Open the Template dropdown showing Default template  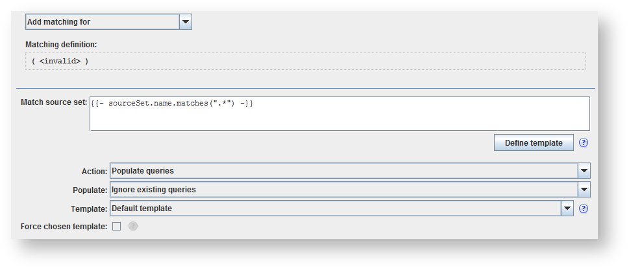(x=336, y=208)
